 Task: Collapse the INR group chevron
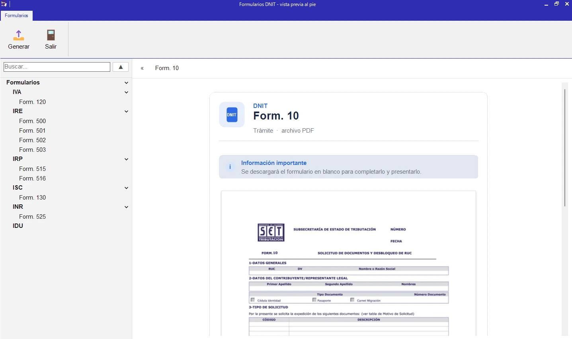click(x=126, y=207)
